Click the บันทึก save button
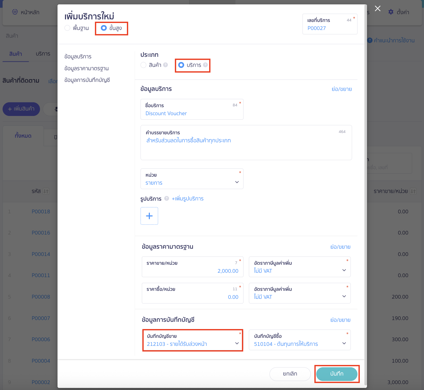The image size is (424, 390). (x=337, y=374)
